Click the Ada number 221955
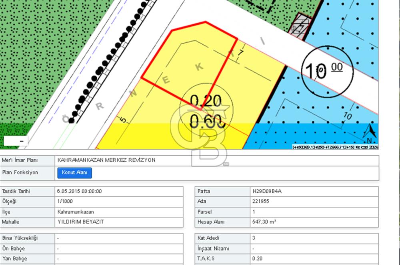400x265 pixels. (x=261, y=202)
